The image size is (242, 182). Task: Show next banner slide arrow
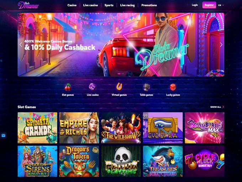pyautogui.click(x=221, y=45)
